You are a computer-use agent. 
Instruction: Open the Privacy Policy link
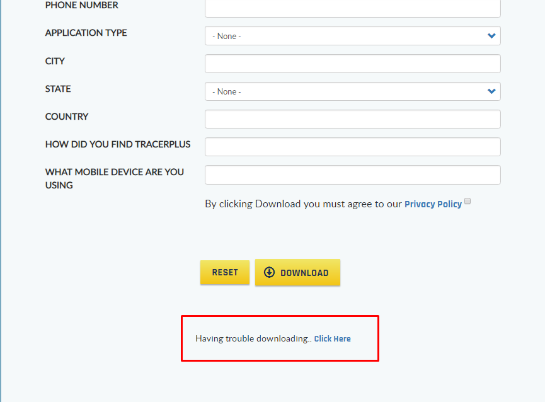433,204
